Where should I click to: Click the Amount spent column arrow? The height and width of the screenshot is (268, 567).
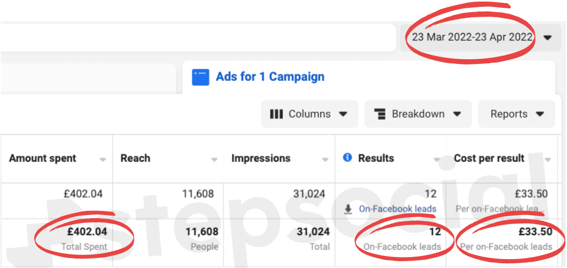pyautogui.click(x=103, y=159)
